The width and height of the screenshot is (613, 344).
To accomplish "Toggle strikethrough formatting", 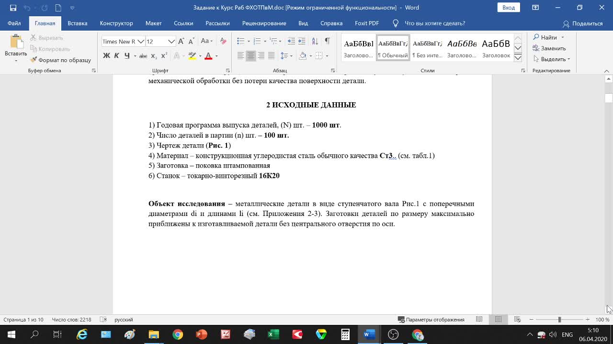I will [143, 56].
